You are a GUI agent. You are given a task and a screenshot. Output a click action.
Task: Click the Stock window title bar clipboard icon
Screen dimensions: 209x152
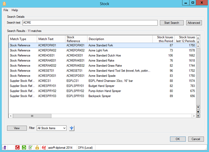[4, 4]
